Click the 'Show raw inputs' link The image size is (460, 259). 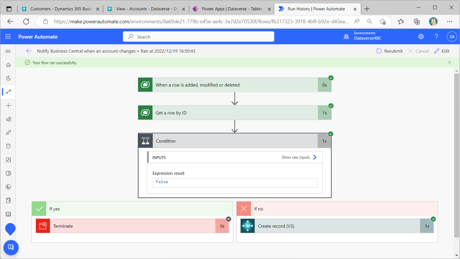pos(296,157)
